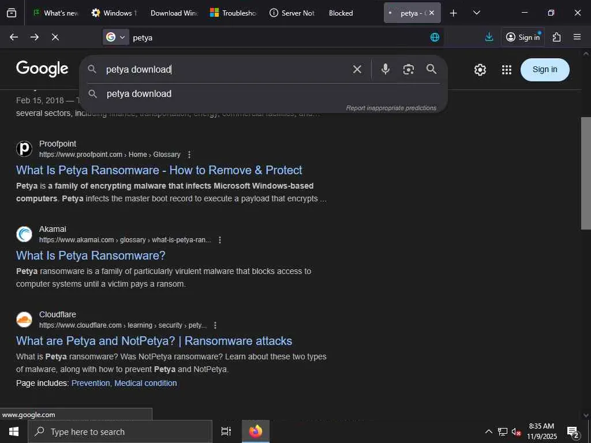
Task: Open the notification center icon
Action: click(573, 431)
